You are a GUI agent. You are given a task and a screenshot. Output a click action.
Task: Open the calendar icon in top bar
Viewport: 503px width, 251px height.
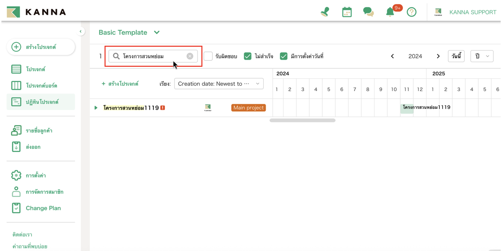[347, 12]
